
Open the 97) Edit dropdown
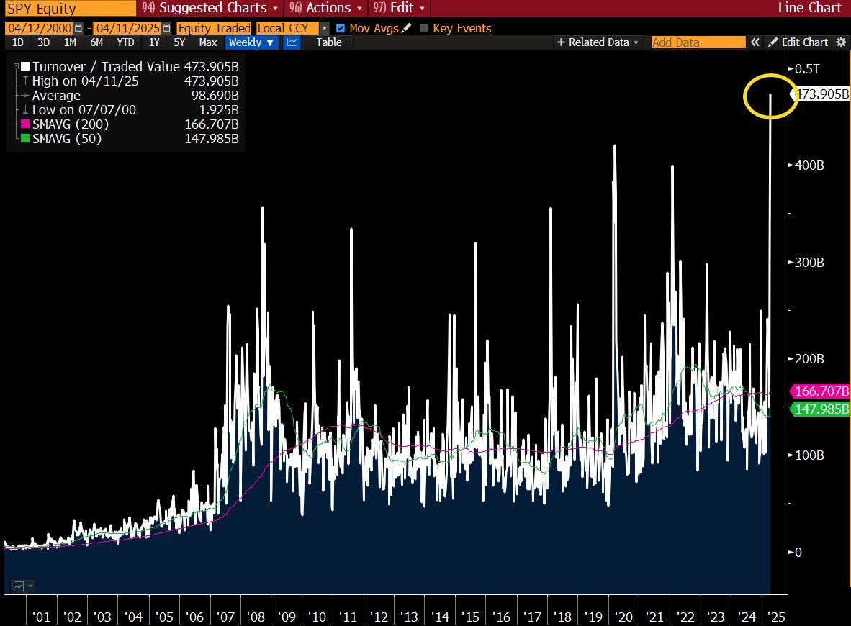pos(399,8)
